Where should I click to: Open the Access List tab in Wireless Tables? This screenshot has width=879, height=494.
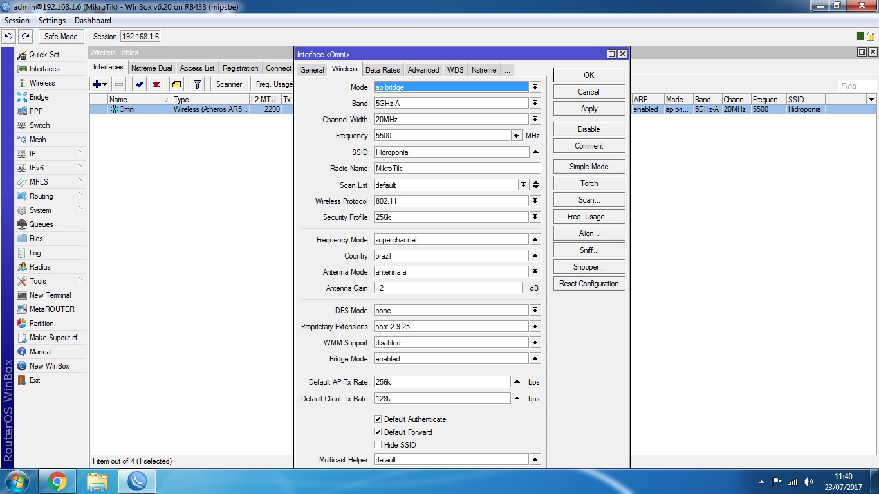click(197, 68)
